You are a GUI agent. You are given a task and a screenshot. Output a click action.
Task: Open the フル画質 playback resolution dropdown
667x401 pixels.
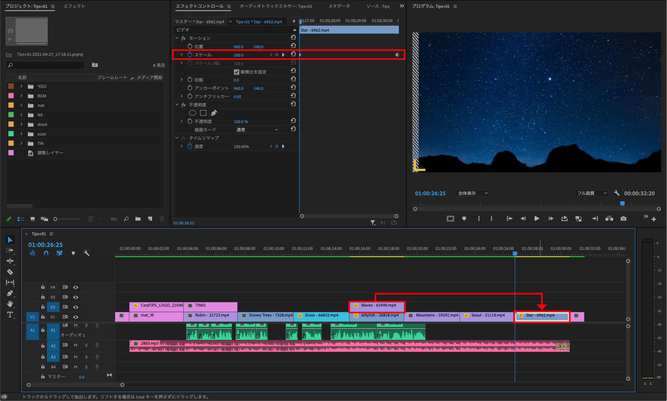tap(592, 193)
